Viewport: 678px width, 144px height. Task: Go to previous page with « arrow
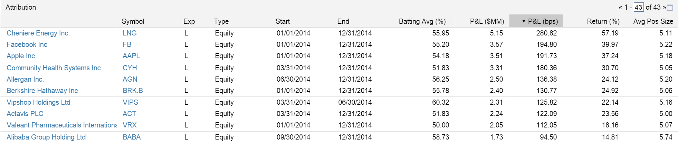point(620,7)
